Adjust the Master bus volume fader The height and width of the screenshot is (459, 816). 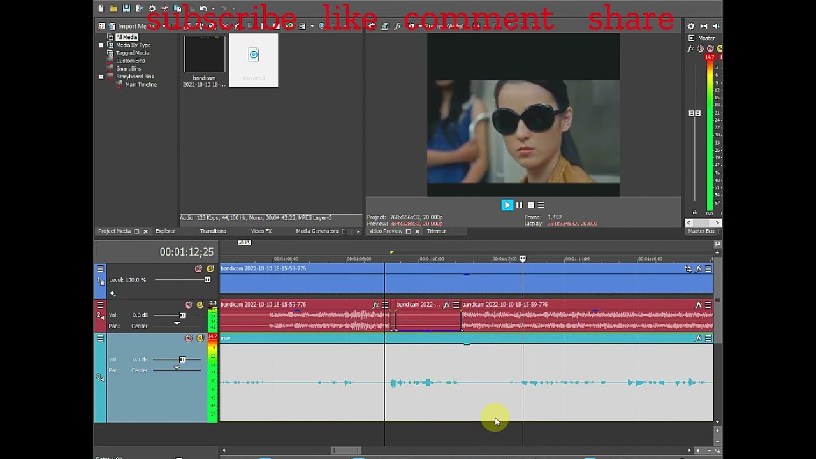pyautogui.click(x=694, y=113)
